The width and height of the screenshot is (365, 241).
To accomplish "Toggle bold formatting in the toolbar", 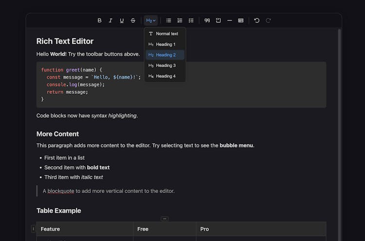I will (x=100, y=20).
